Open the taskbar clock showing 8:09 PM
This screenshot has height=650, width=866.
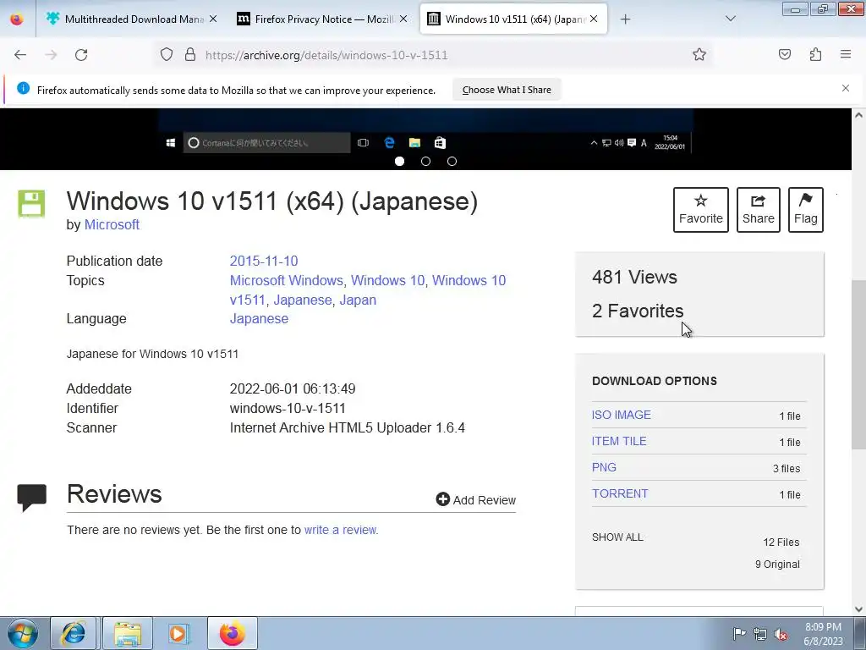823,634
